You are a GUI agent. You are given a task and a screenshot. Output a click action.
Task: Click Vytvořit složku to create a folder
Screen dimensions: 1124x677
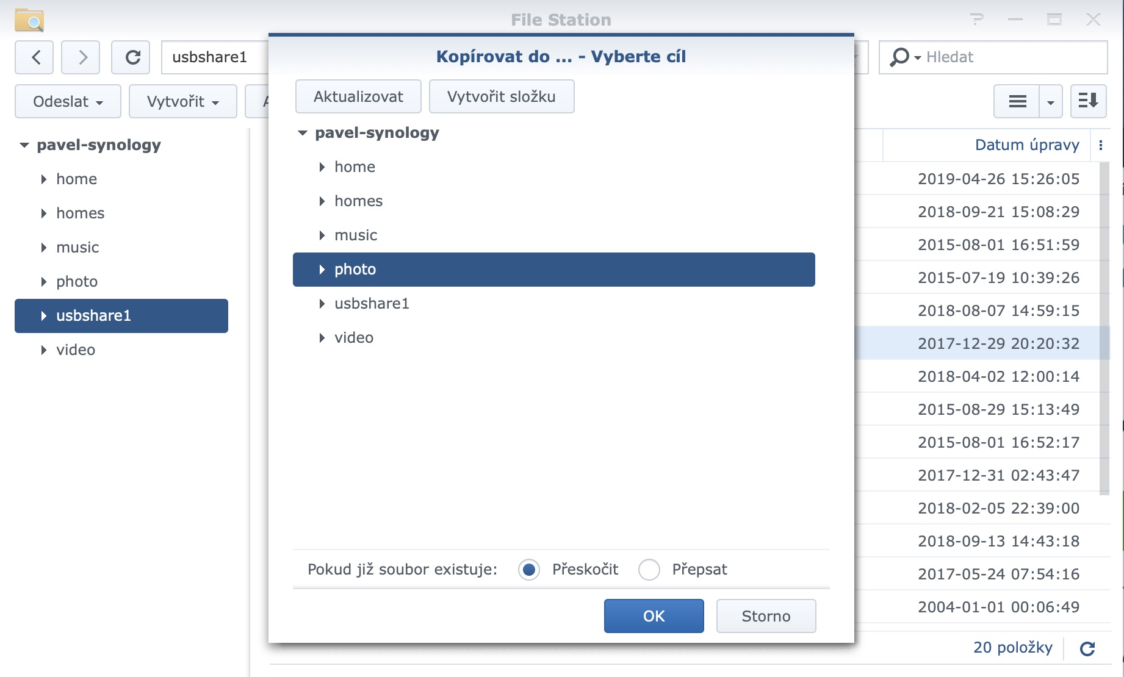501,96
